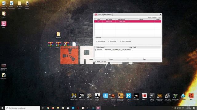Viewport: 197px width, 110px height.
Task: Open the volume control in tray
Action: 180,108
